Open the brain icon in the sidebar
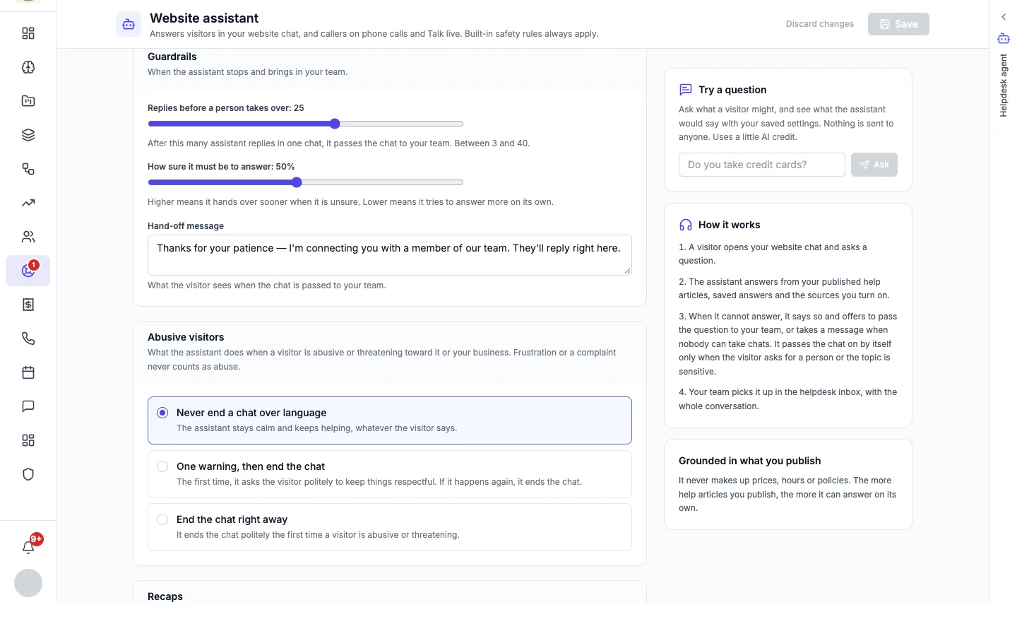The height and width of the screenshot is (636, 1017). click(28, 67)
